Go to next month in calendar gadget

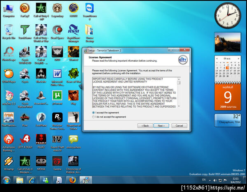(x=238, y=58)
